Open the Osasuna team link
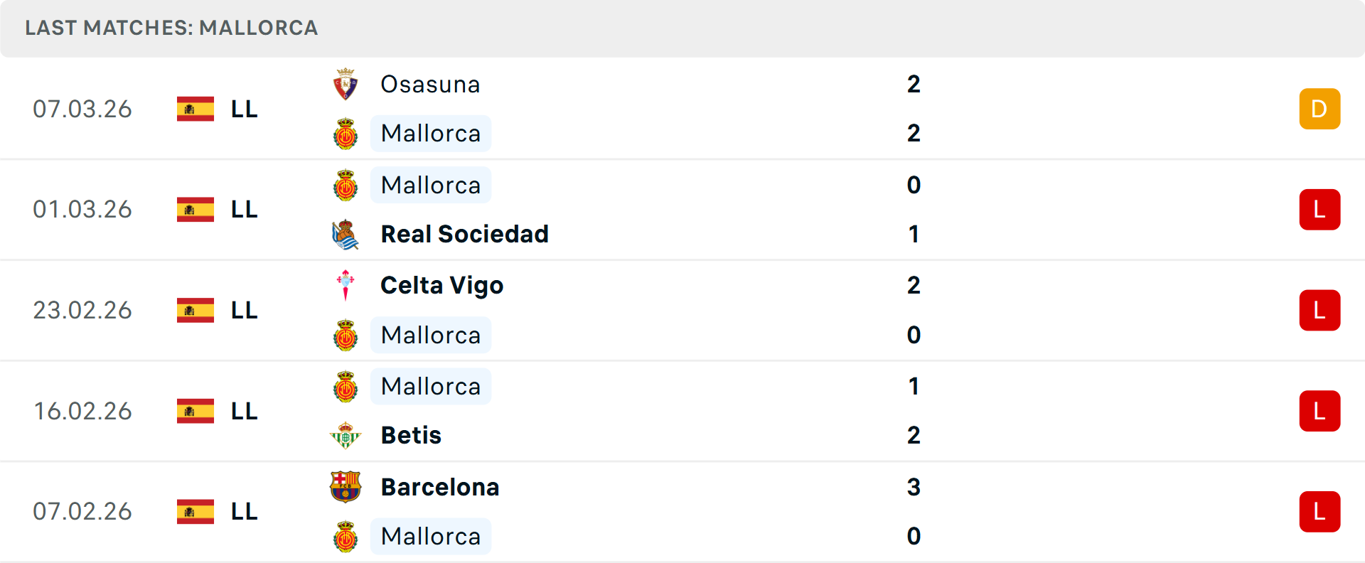The width and height of the screenshot is (1365, 563). click(x=430, y=85)
